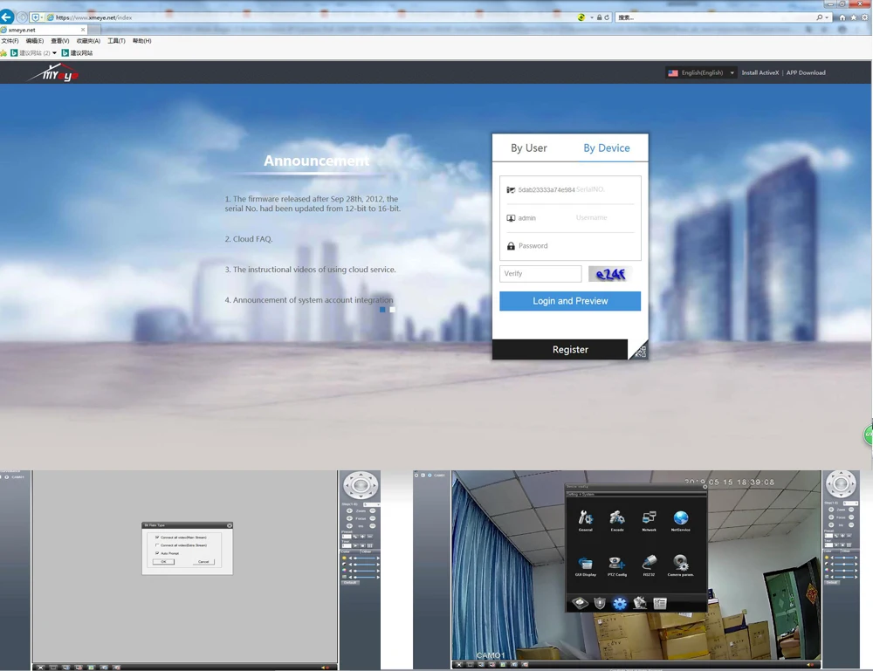Click Login and Preview button
Image resolution: width=873 pixels, height=671 pixels.
[570, 301]
